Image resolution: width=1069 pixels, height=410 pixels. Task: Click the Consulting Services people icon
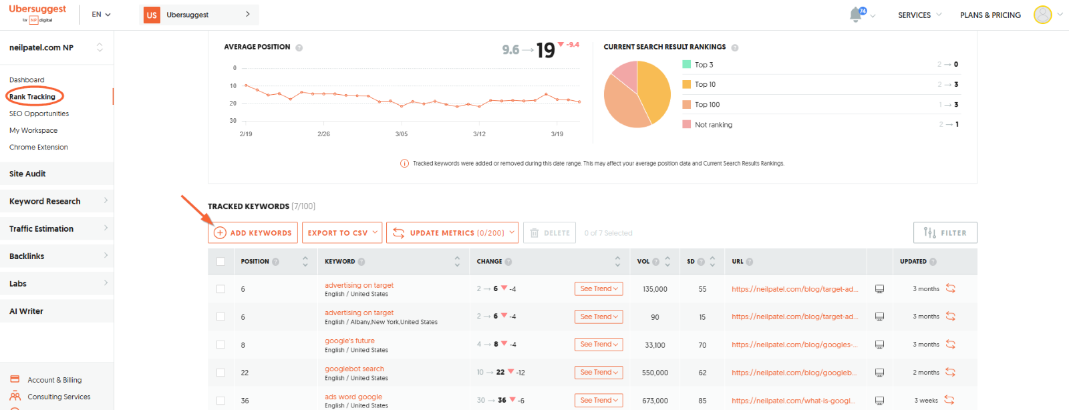pos(15,396)
